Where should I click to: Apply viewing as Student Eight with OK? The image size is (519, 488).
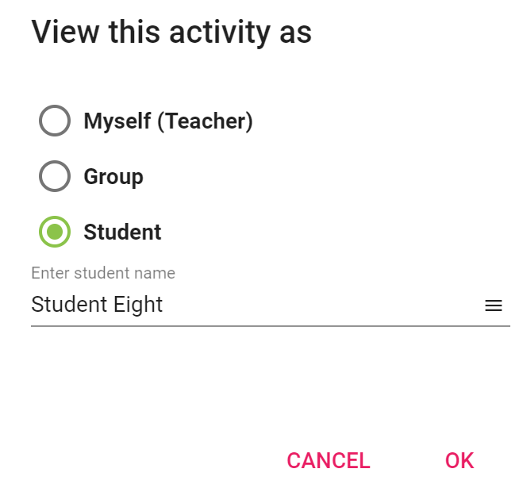tap(459, 460)
